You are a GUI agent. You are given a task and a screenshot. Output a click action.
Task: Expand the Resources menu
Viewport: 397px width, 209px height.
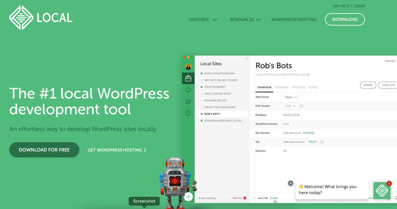point(245,19)
